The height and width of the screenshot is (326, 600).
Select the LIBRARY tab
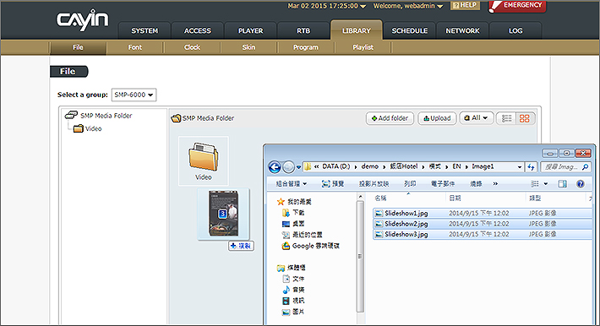click(357, 30)
